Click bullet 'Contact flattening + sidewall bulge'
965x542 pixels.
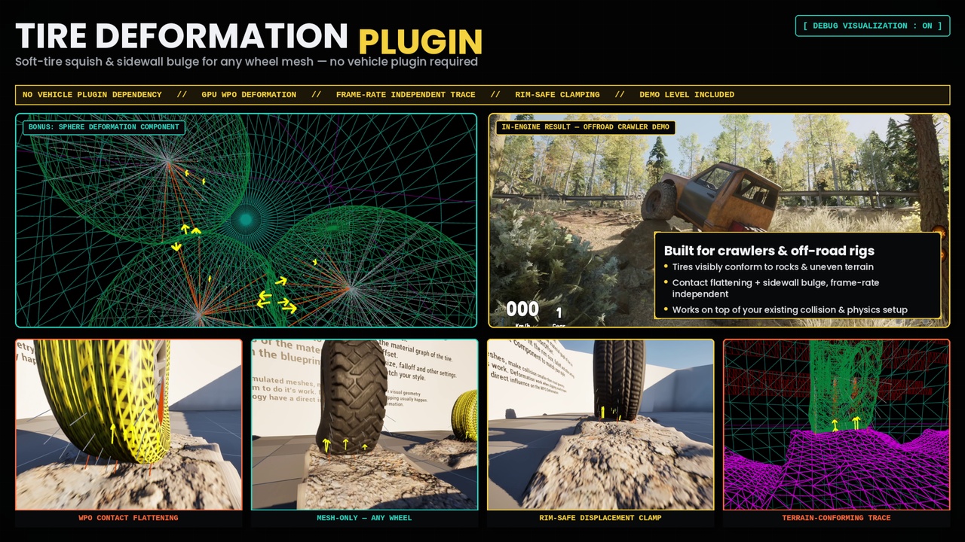(x=776, y=288)
